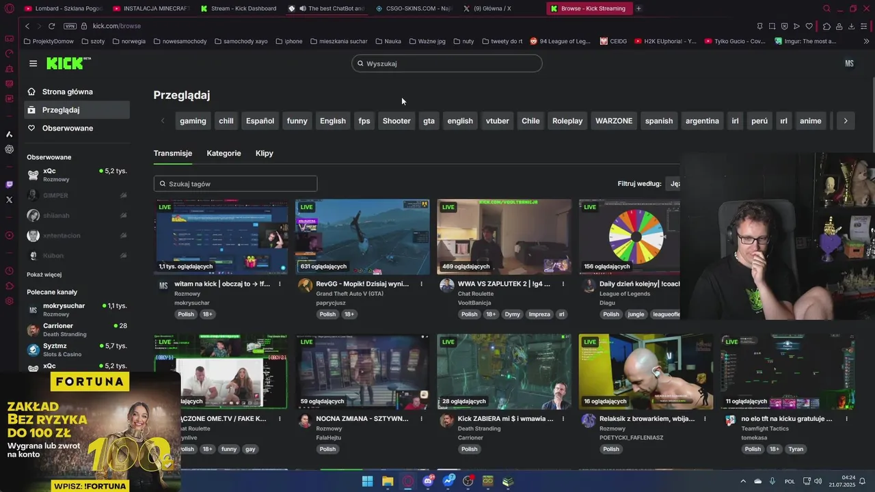Open the extensions cube in browser toolbar
Image resolution: width=875 pixels, height=492 pixels.
pos(826,26)
